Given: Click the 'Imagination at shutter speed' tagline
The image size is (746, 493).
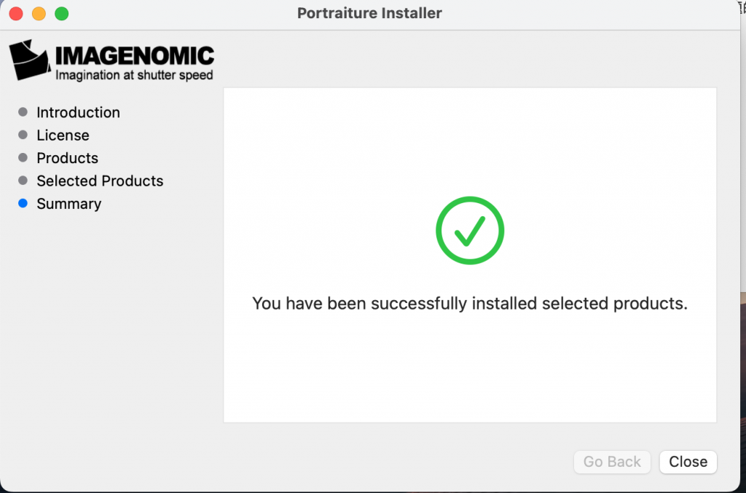Looking at the screenshot, I should click(x=132, y=74).
